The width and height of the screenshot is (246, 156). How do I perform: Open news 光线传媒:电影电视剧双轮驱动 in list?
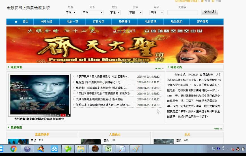[x=99, y=99]
